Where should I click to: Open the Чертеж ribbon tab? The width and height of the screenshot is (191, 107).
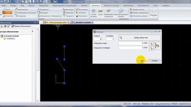point(84,6)
